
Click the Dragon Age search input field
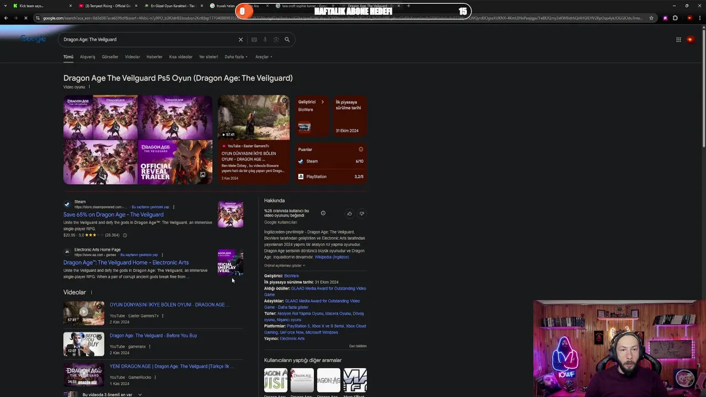tap(148, 40)
